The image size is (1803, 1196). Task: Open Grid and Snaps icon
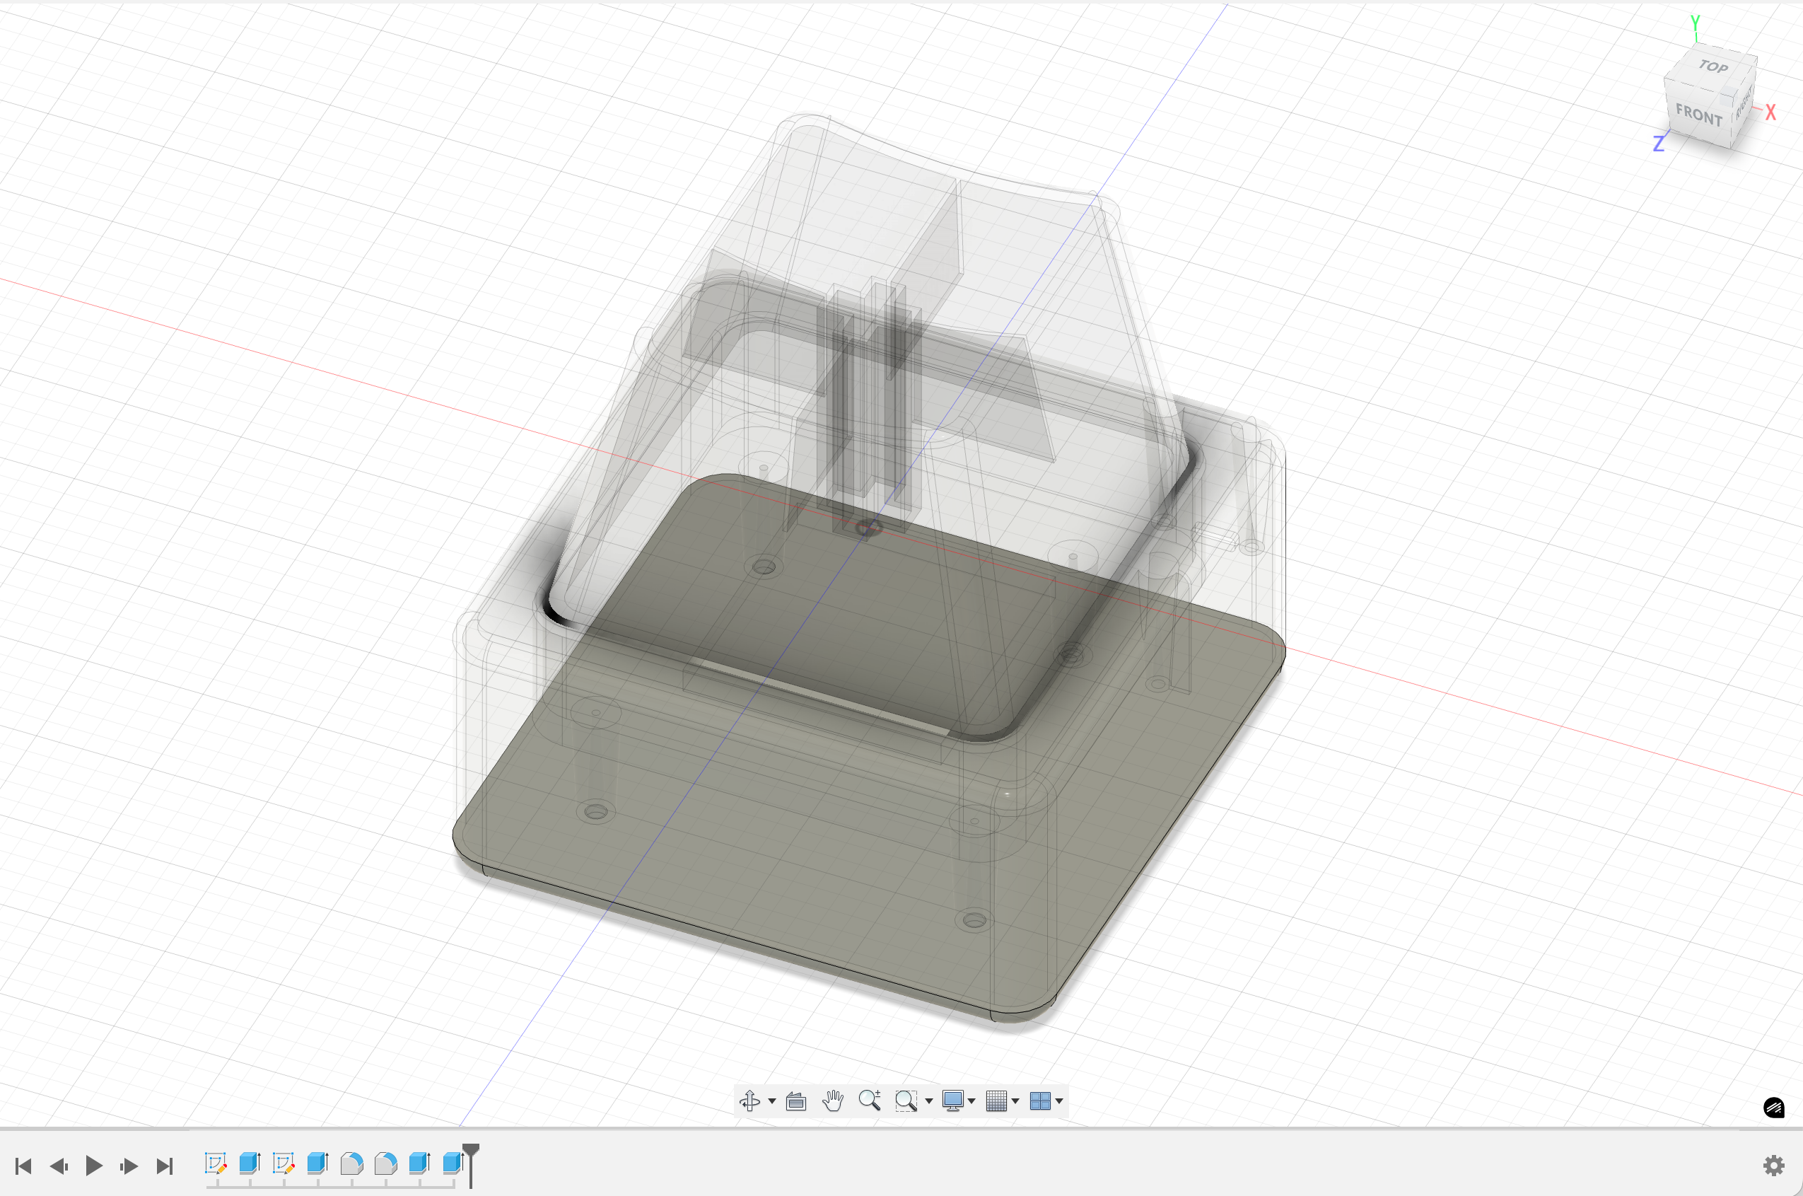(x=996, y=1101)
